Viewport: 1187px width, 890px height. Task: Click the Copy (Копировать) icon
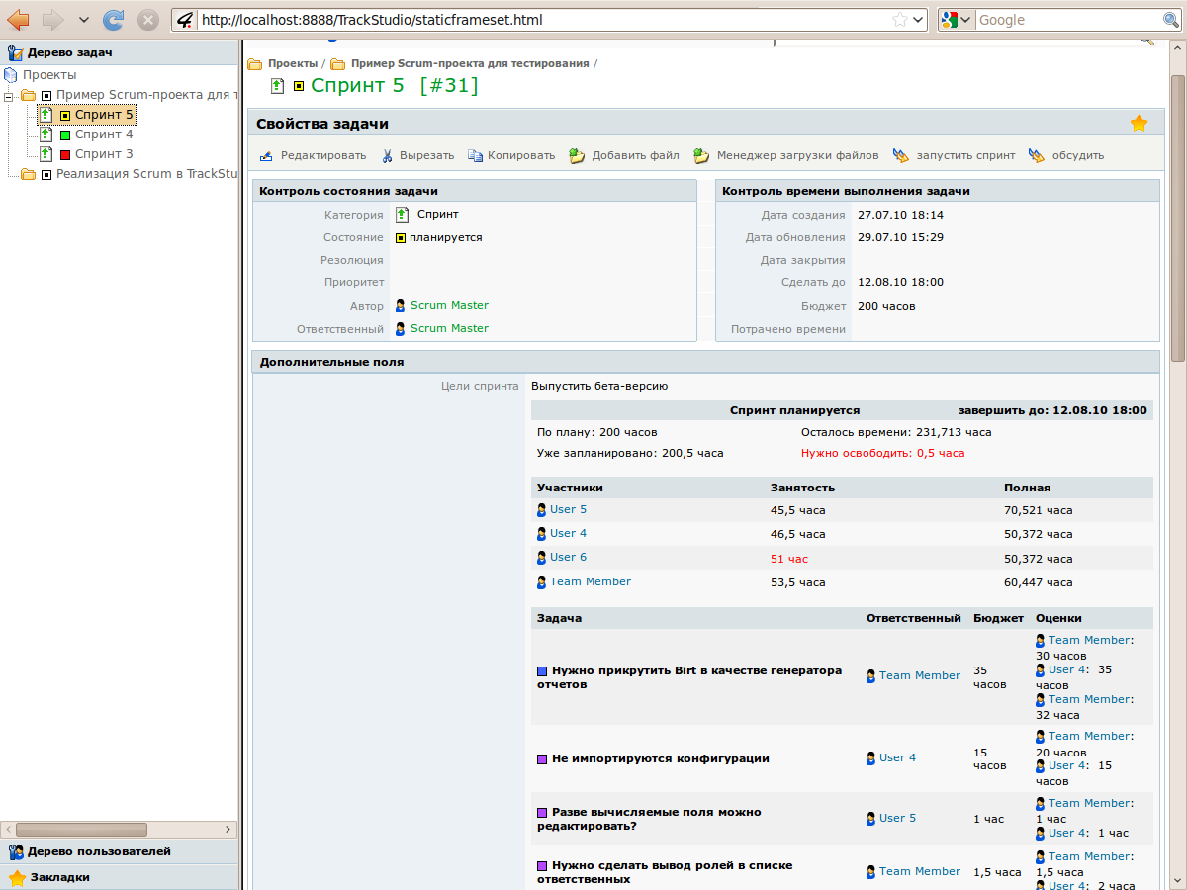475,156
